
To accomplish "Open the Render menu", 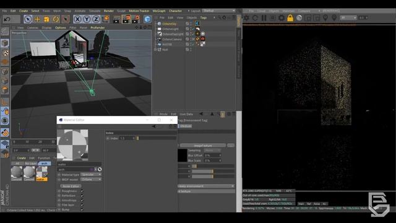I will coord(109,11).
